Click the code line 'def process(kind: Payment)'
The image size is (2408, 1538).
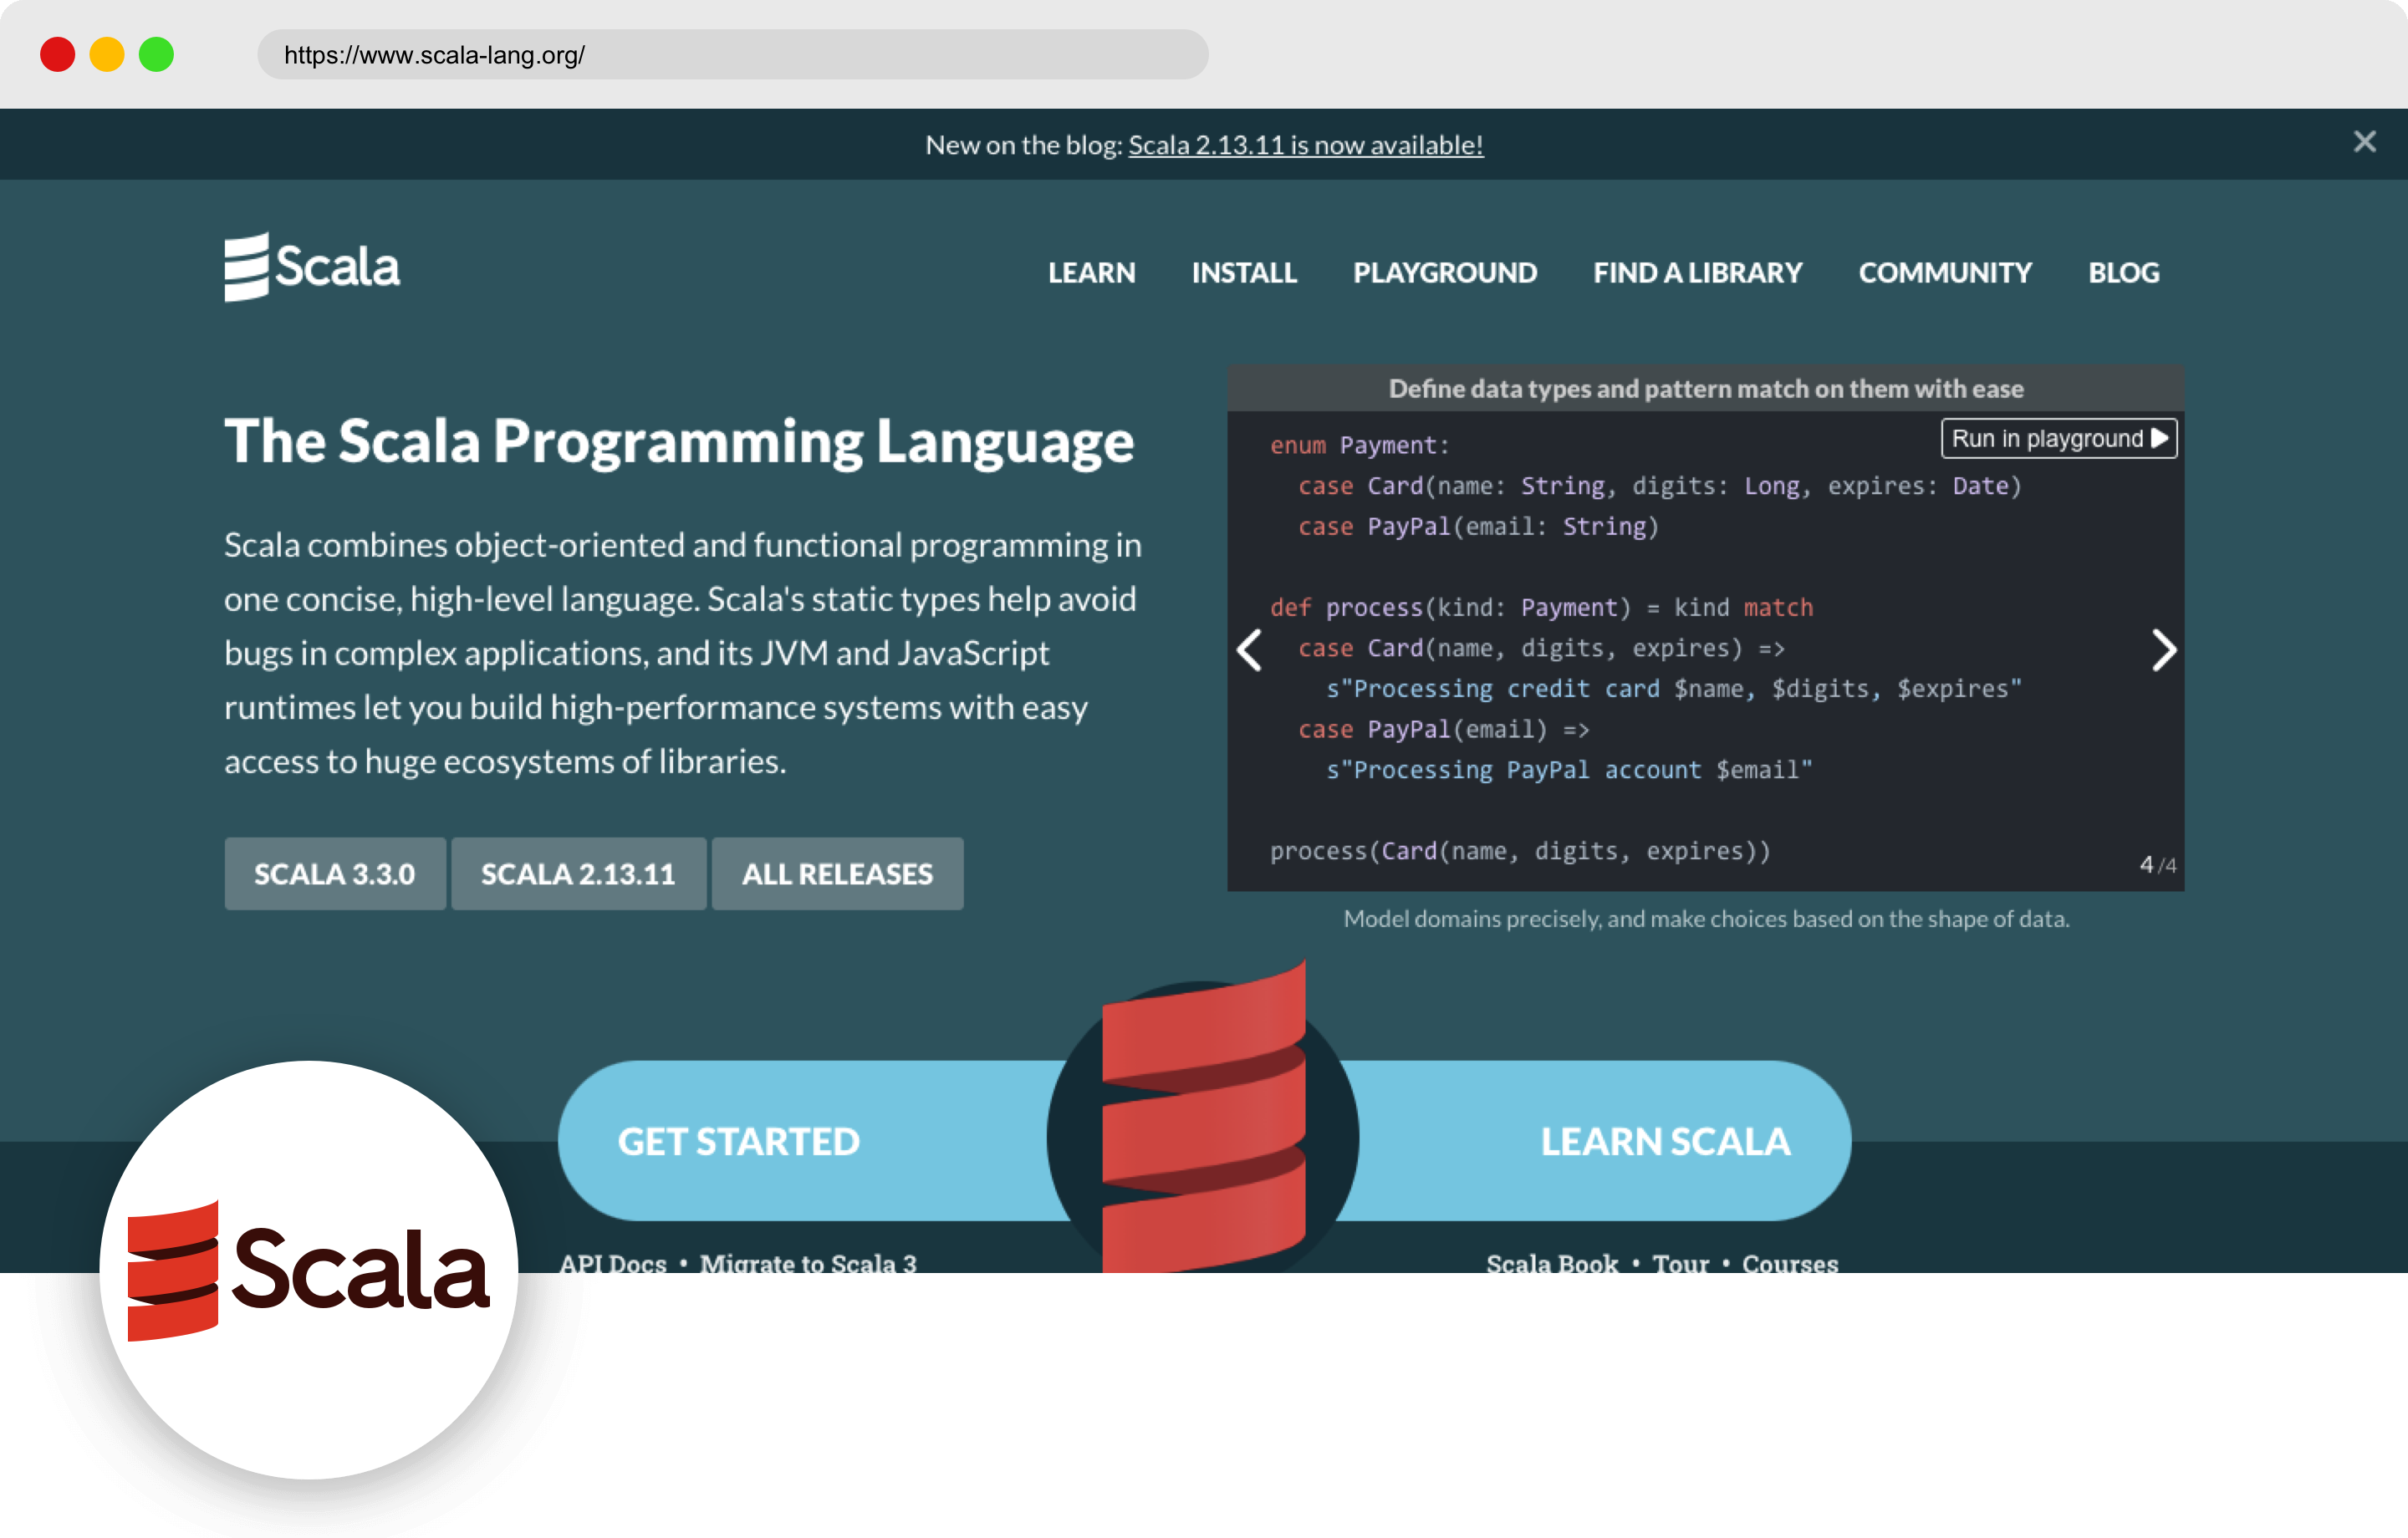point(1541,608)
